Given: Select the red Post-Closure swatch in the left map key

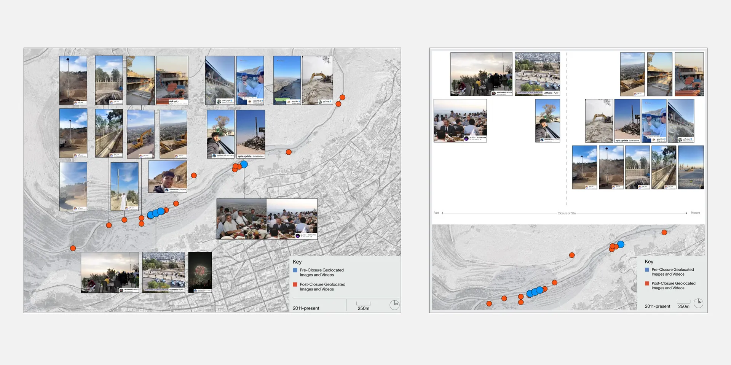Looking at the screenshot, I should coord(295,284).
